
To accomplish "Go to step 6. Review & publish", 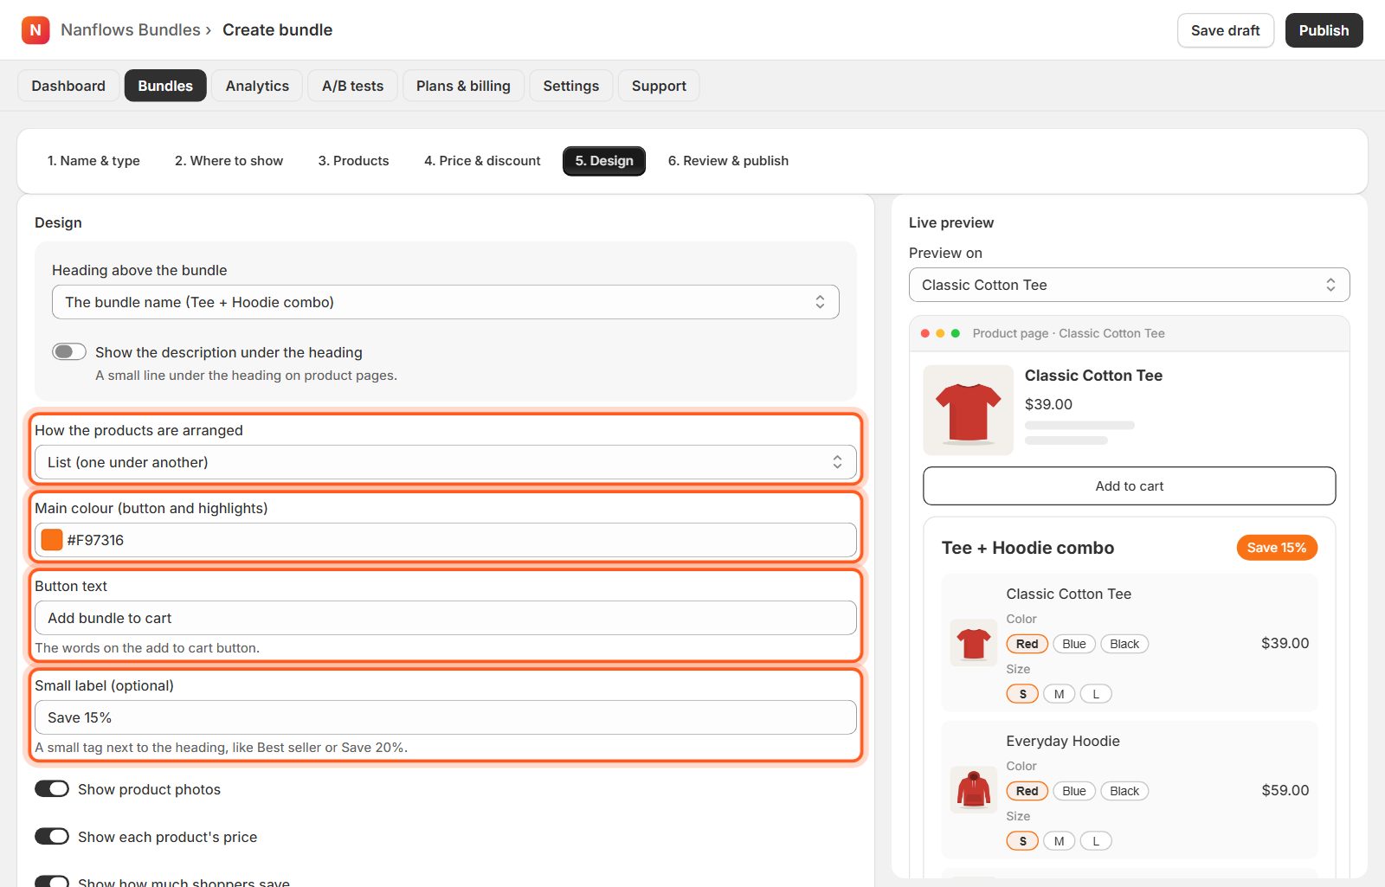I will click(x=728, y=161).
